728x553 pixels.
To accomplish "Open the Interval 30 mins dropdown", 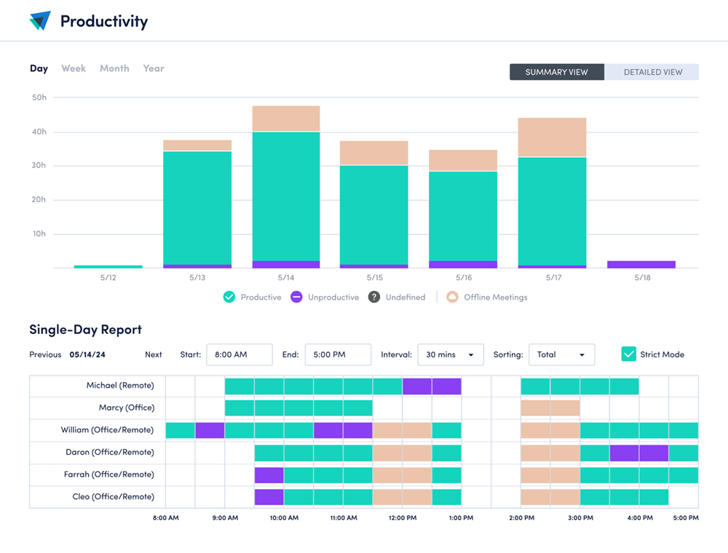I will tap(450, 354).
